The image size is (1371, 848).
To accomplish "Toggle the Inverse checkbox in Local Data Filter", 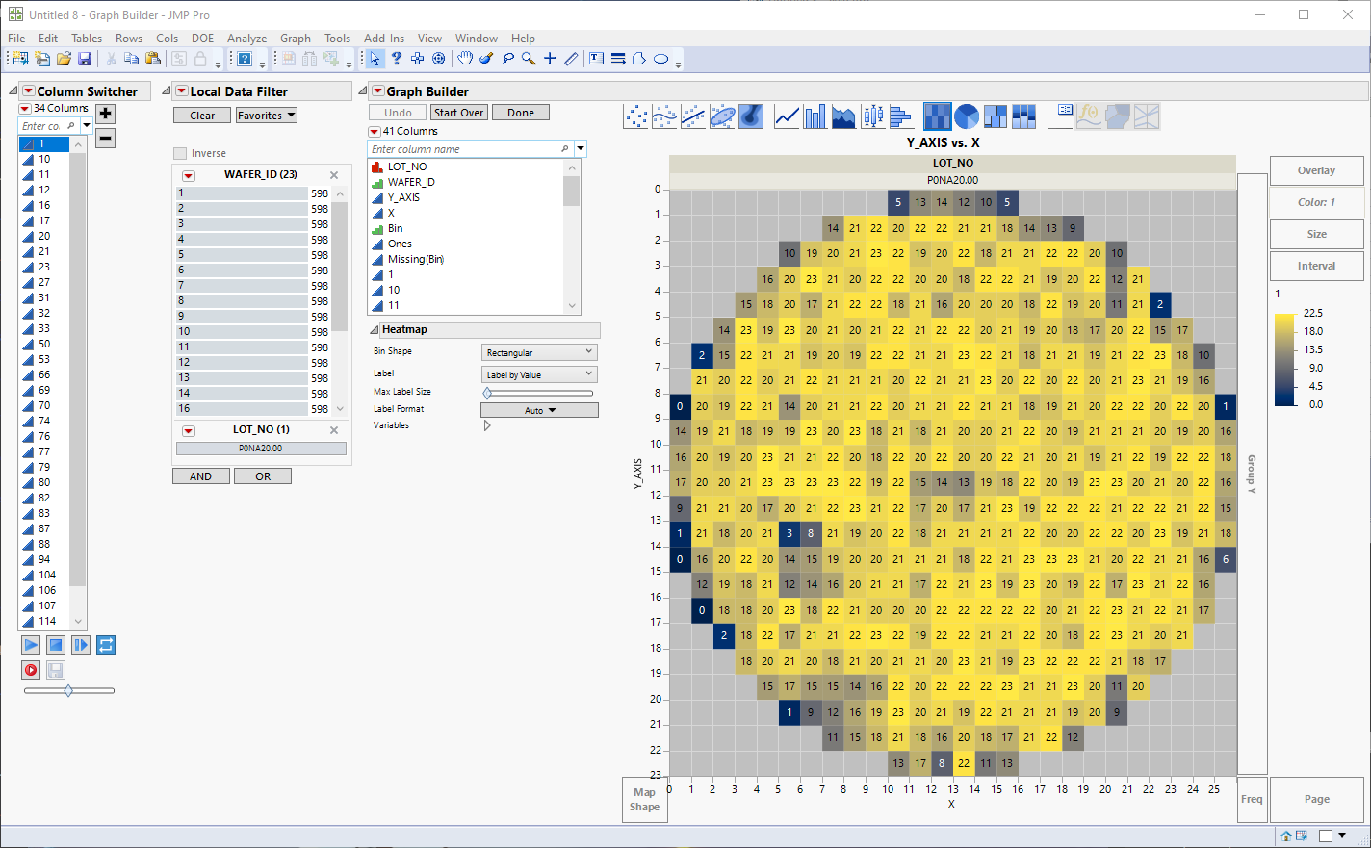I will [179, 152].
